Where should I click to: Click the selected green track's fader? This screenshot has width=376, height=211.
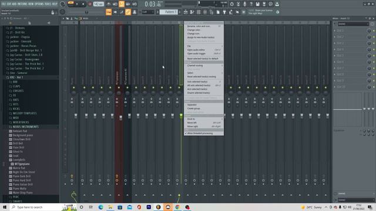tap(181, 116)
